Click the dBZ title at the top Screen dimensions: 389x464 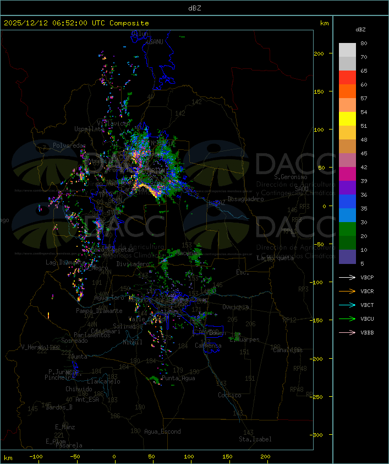point(195,8)
